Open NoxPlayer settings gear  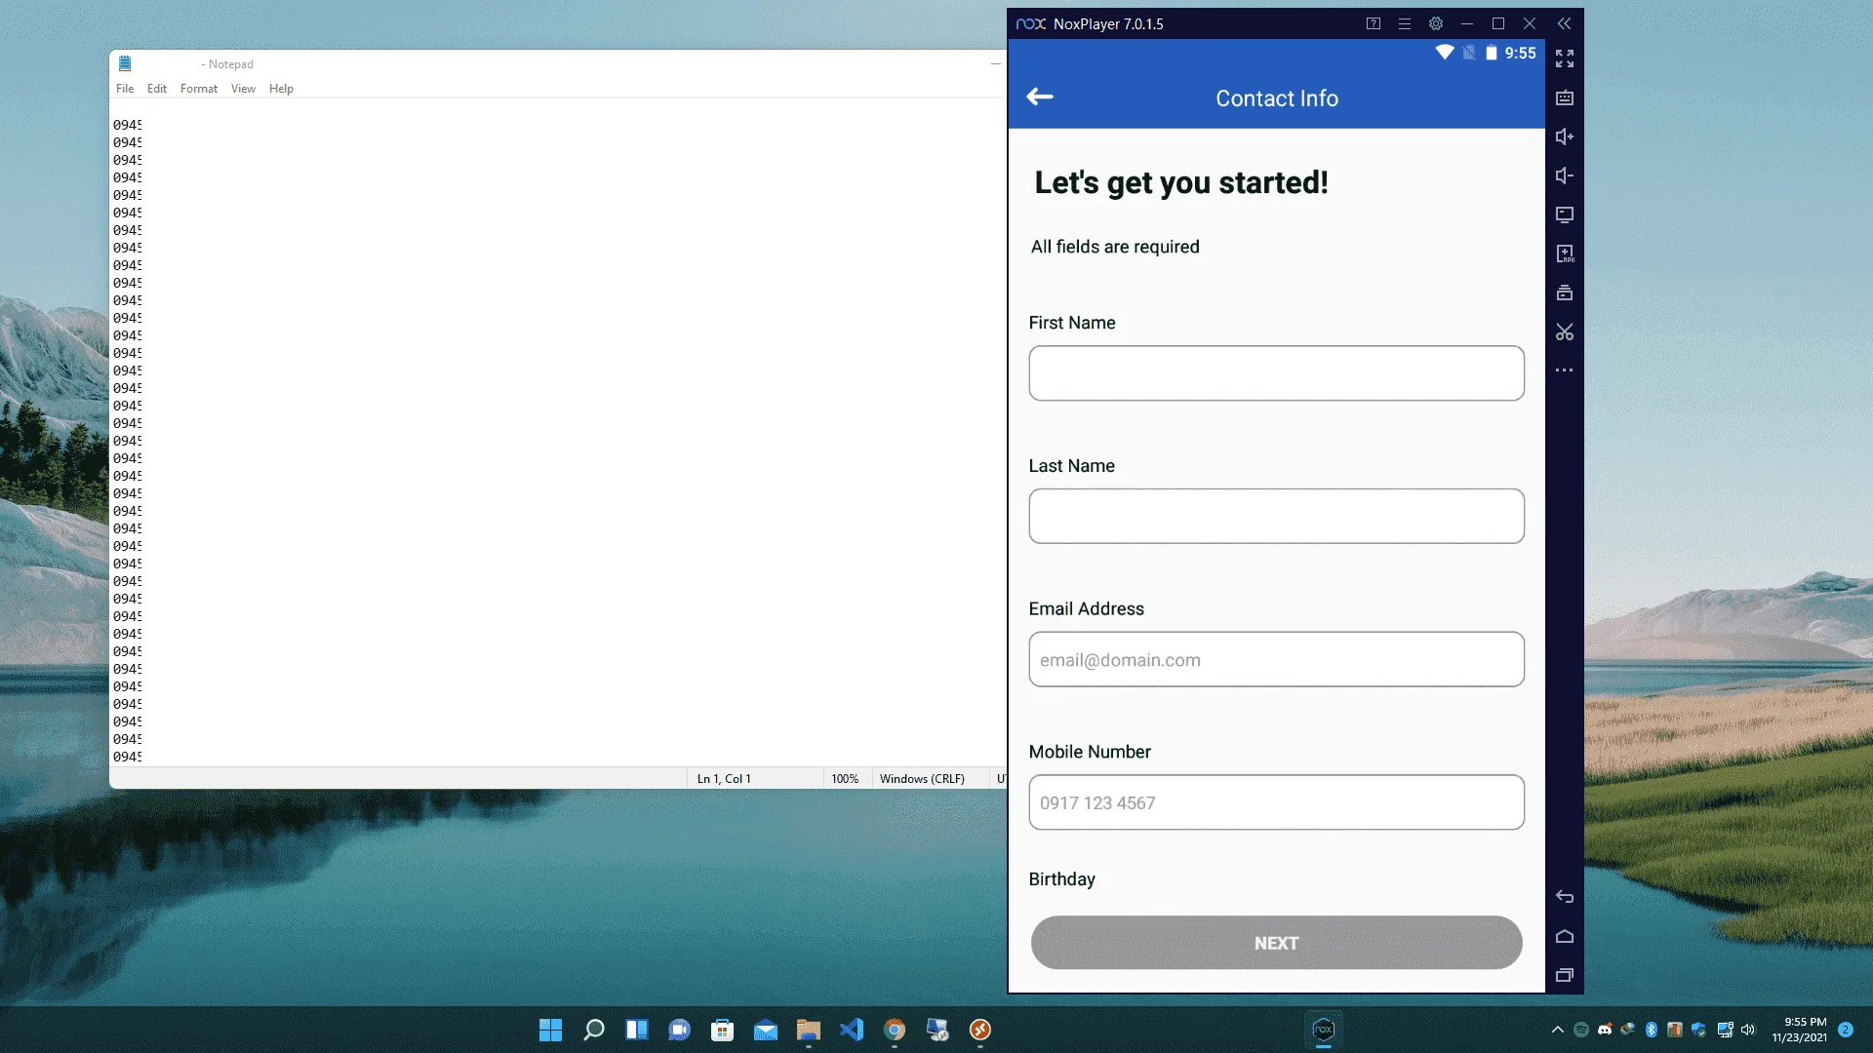tap(1436, 23)
